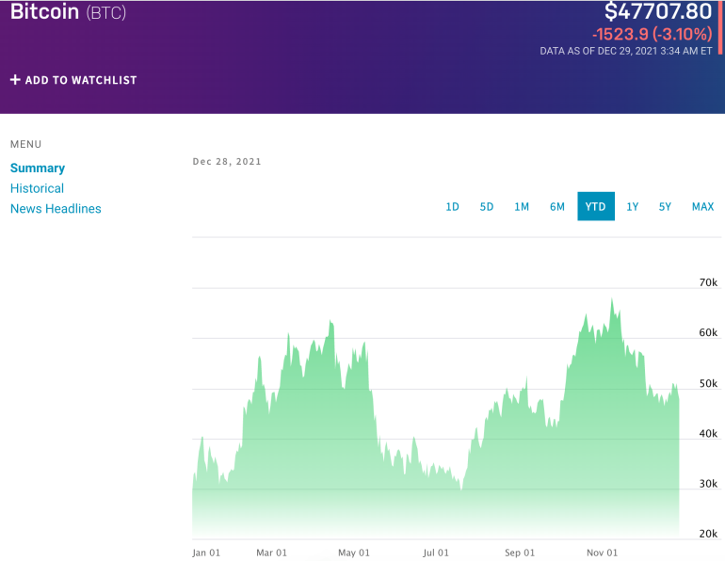Click the November price peak on the chart

point(612,299)
